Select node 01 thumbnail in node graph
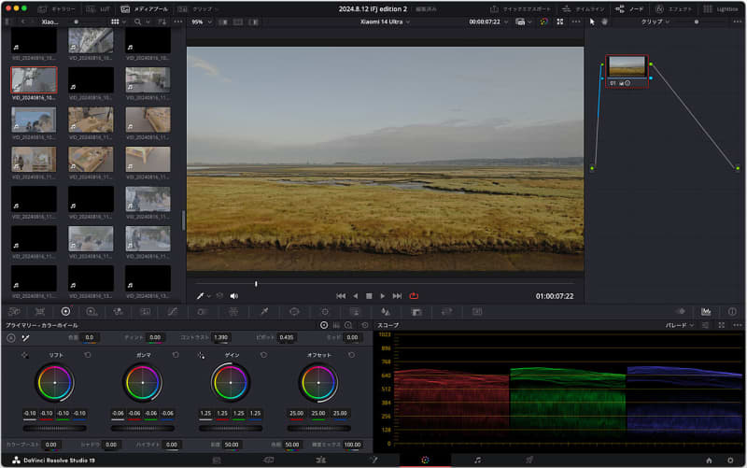Viewport: 747px width, 468px height. (627, 66)
